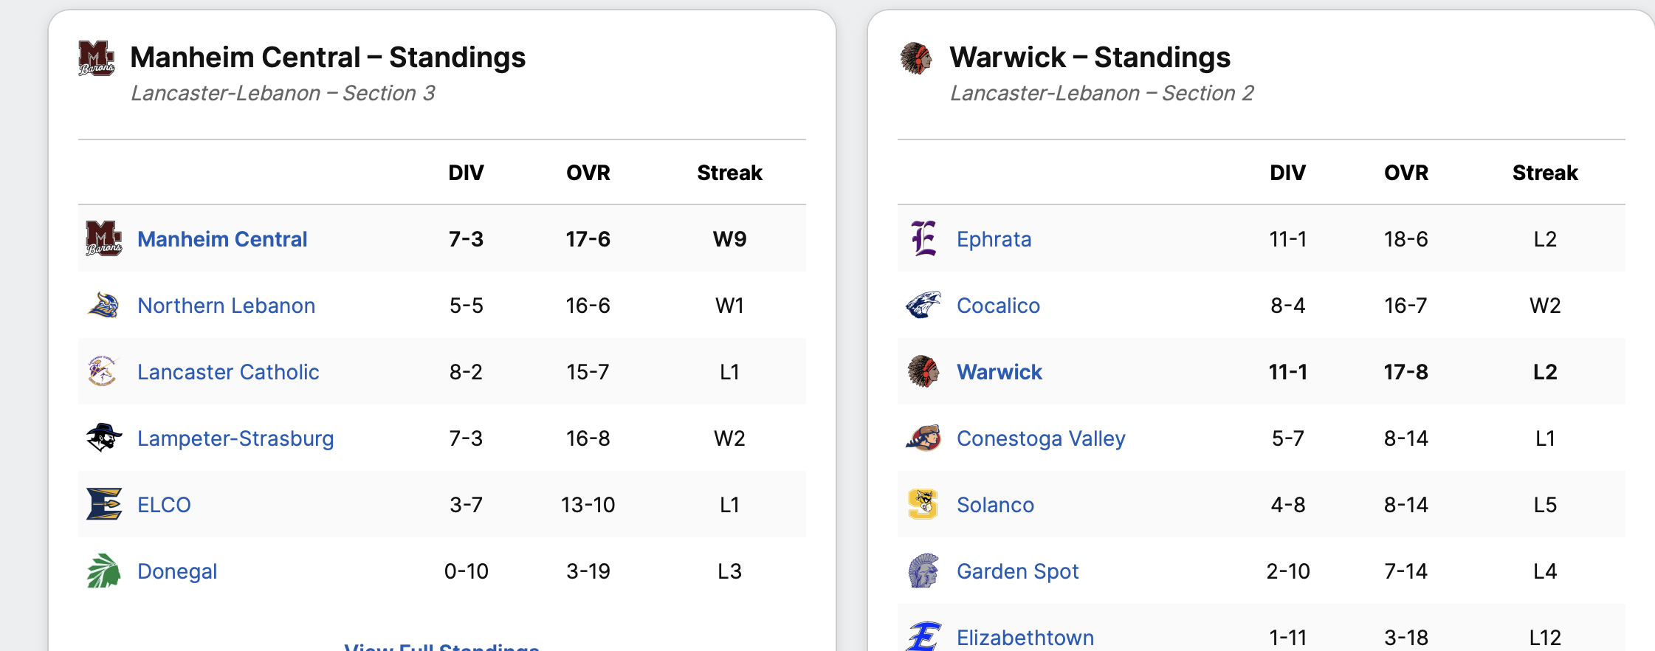Click the Northern Lebanon Vikings logo
This screenshot has width=1655, height=651.
pyautogui.click(x=103, y=305)
